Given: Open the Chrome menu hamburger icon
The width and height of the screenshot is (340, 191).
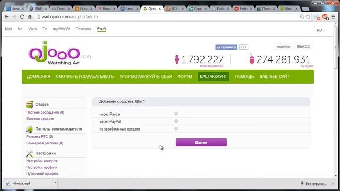Looking at the screenshot, I should click(334, 16).
